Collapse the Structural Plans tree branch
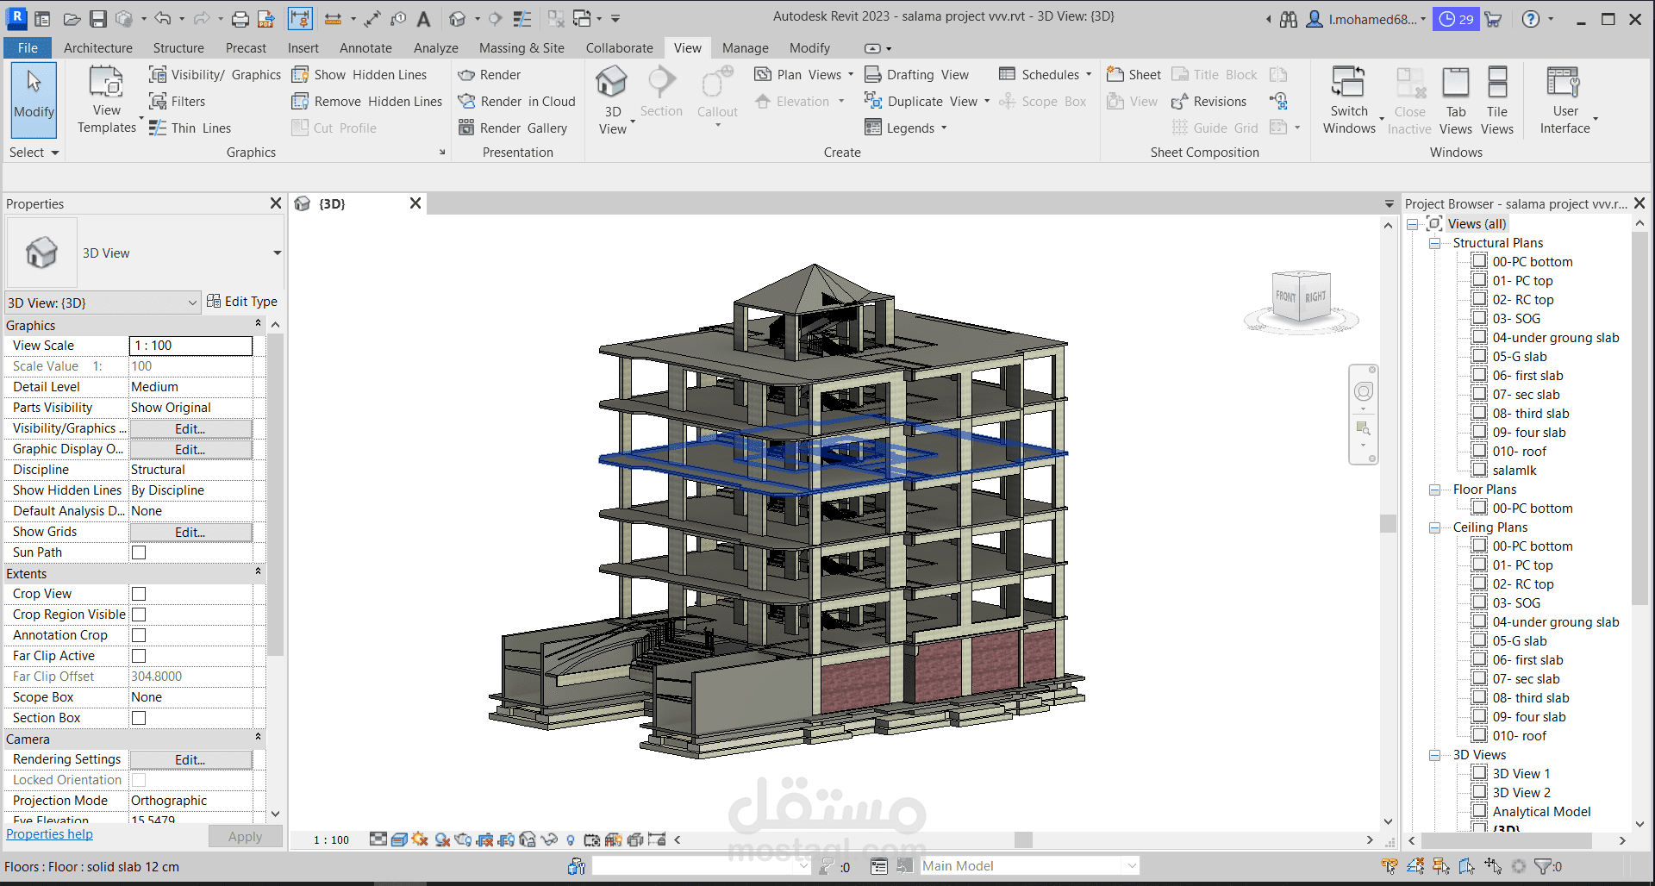Screen dimensions: 1655x886 (x=1434, y=242)
